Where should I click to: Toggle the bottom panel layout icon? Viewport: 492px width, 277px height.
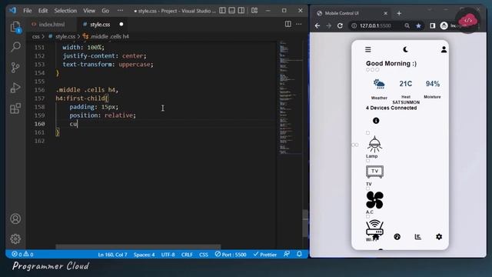click(x=231, y=11)
